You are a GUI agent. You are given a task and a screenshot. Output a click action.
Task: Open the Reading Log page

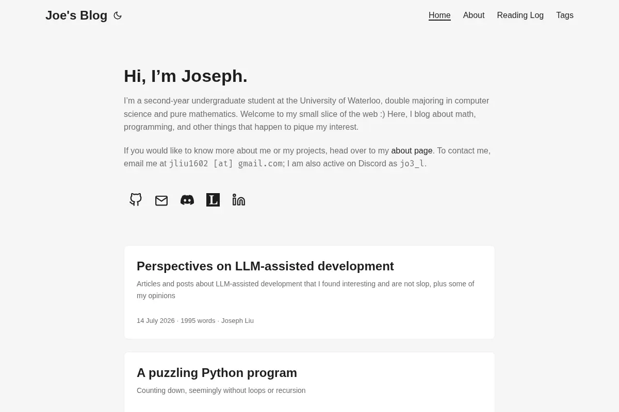pos(520,15)
